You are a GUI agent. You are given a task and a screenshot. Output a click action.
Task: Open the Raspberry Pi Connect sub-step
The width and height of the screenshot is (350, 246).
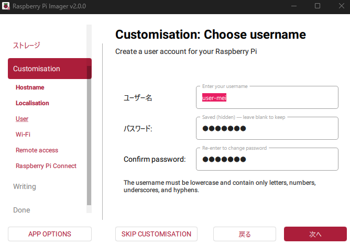tap(46, 166)
